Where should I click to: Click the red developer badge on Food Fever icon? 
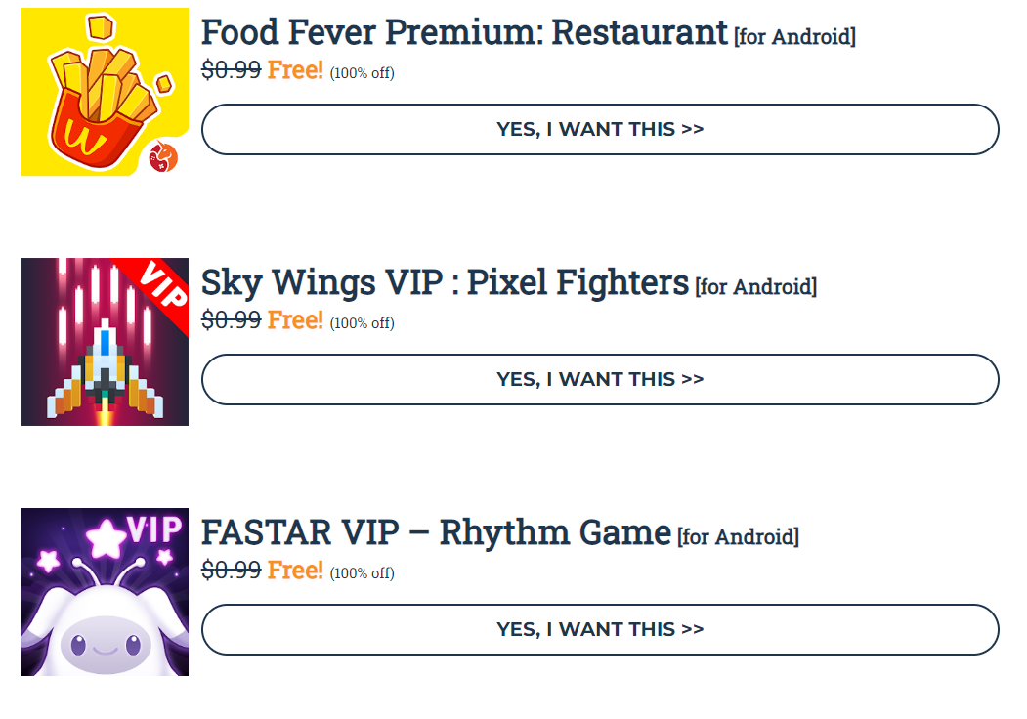pos(163,157)
